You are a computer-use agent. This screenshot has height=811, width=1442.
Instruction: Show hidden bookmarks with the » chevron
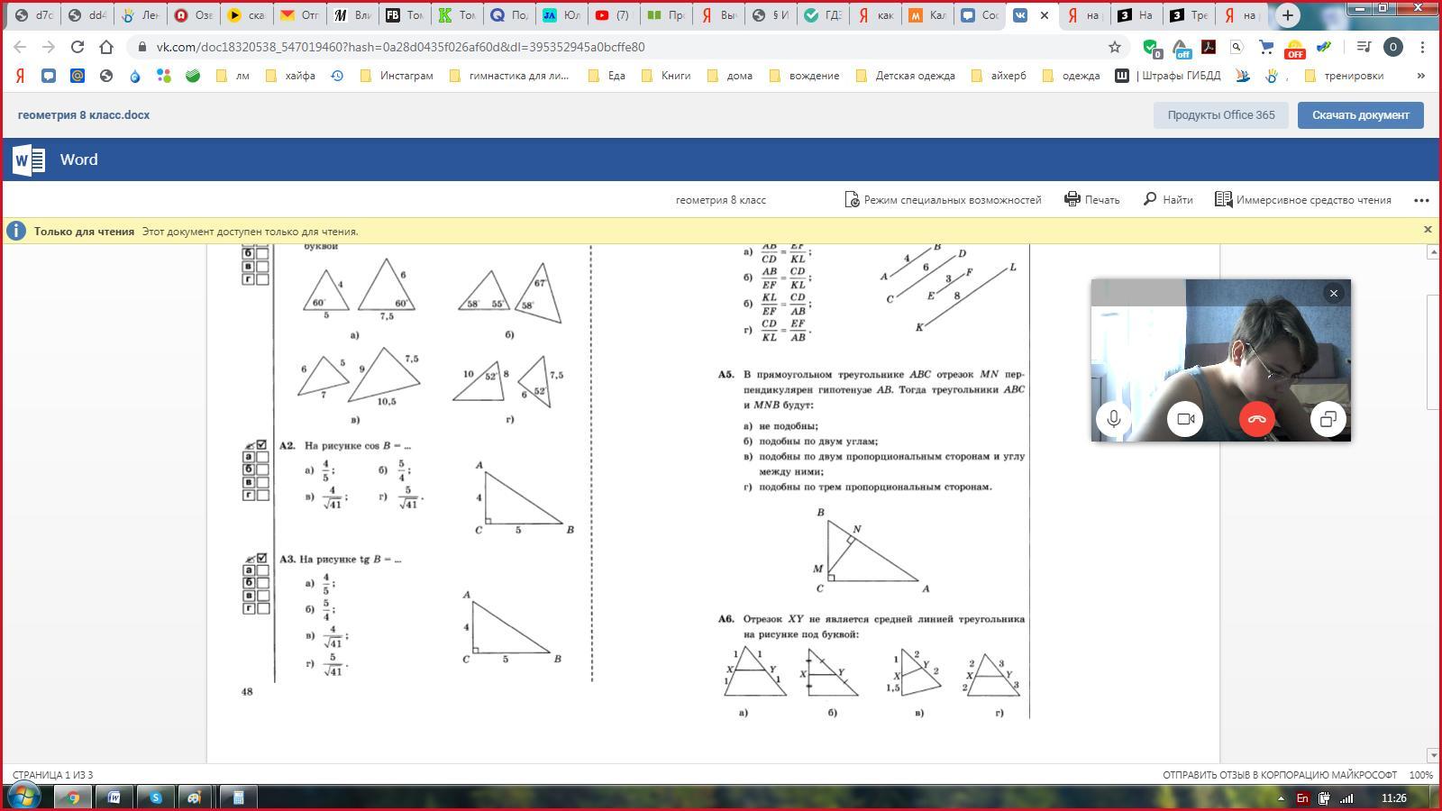[x=1421, y=76]
